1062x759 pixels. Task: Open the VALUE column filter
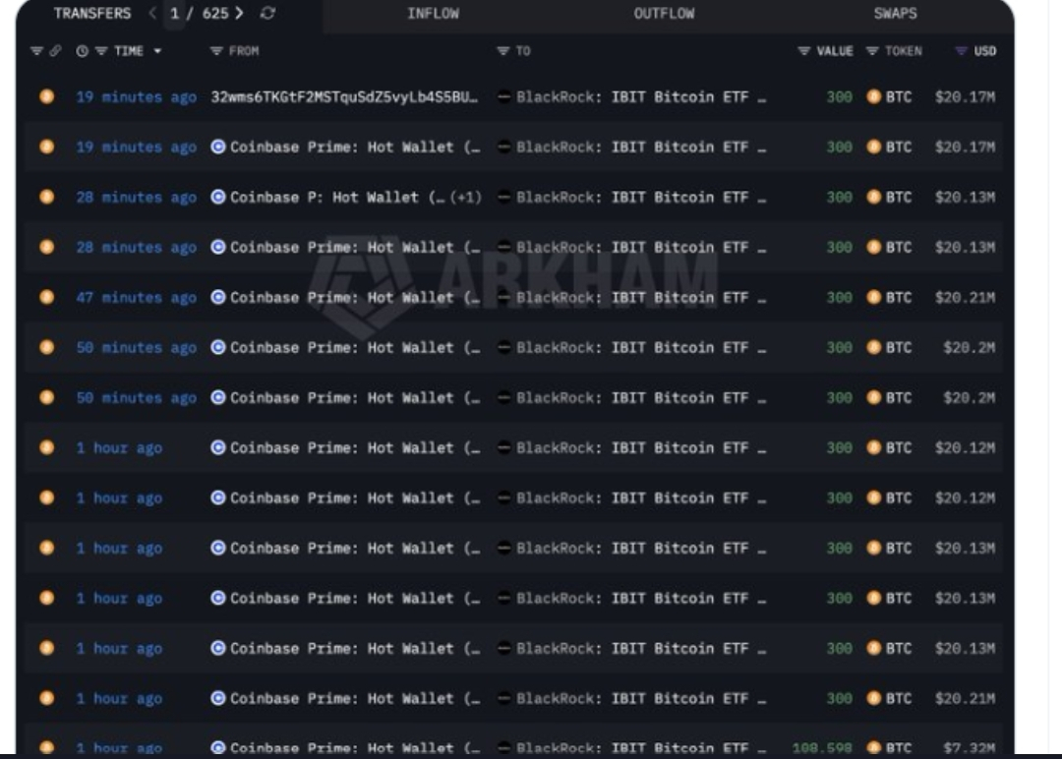[803, 51]
